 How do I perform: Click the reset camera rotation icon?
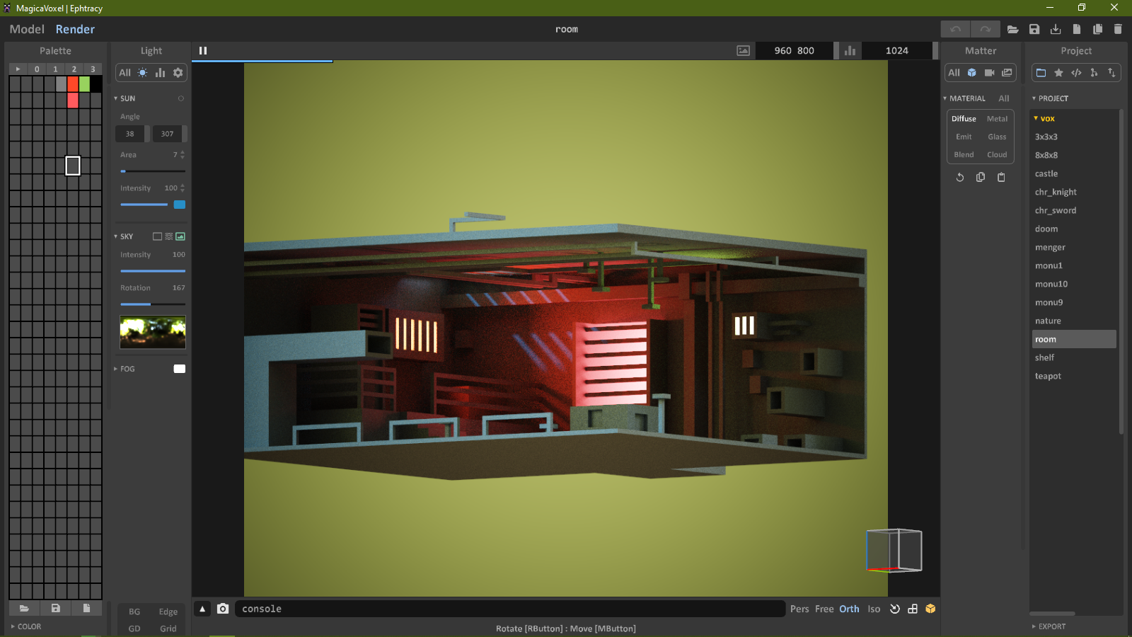coord(895,609)
